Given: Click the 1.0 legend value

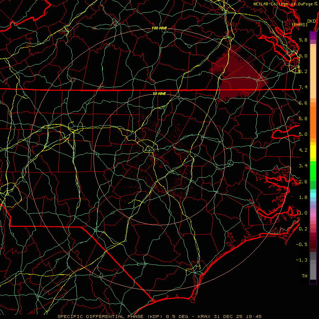Looking at the screenshot, I should point(303,213).
